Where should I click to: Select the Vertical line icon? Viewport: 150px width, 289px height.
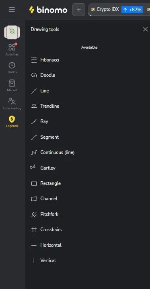(34, 260)
